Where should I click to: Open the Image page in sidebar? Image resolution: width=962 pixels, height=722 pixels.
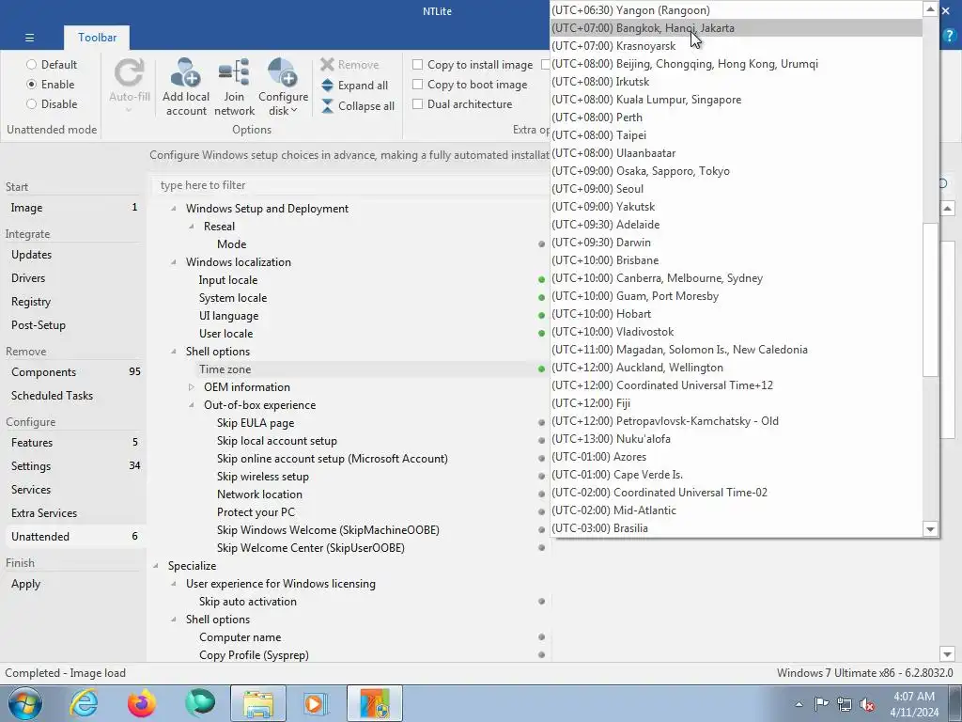[26, 208]
